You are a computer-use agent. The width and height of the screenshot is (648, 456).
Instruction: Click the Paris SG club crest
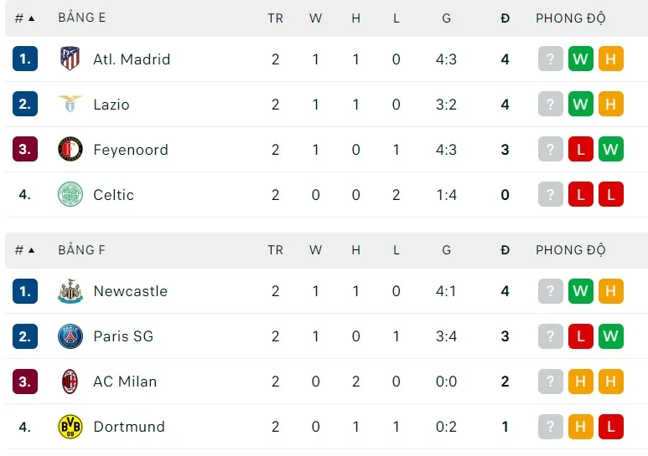[70, 336]
